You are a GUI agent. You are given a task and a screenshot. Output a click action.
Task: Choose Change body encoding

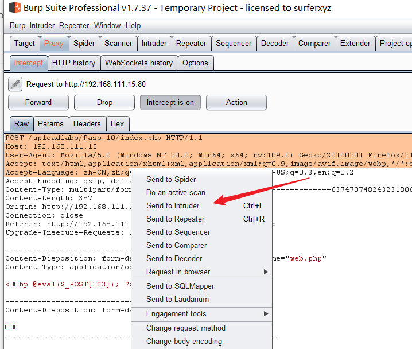(201, 342)
